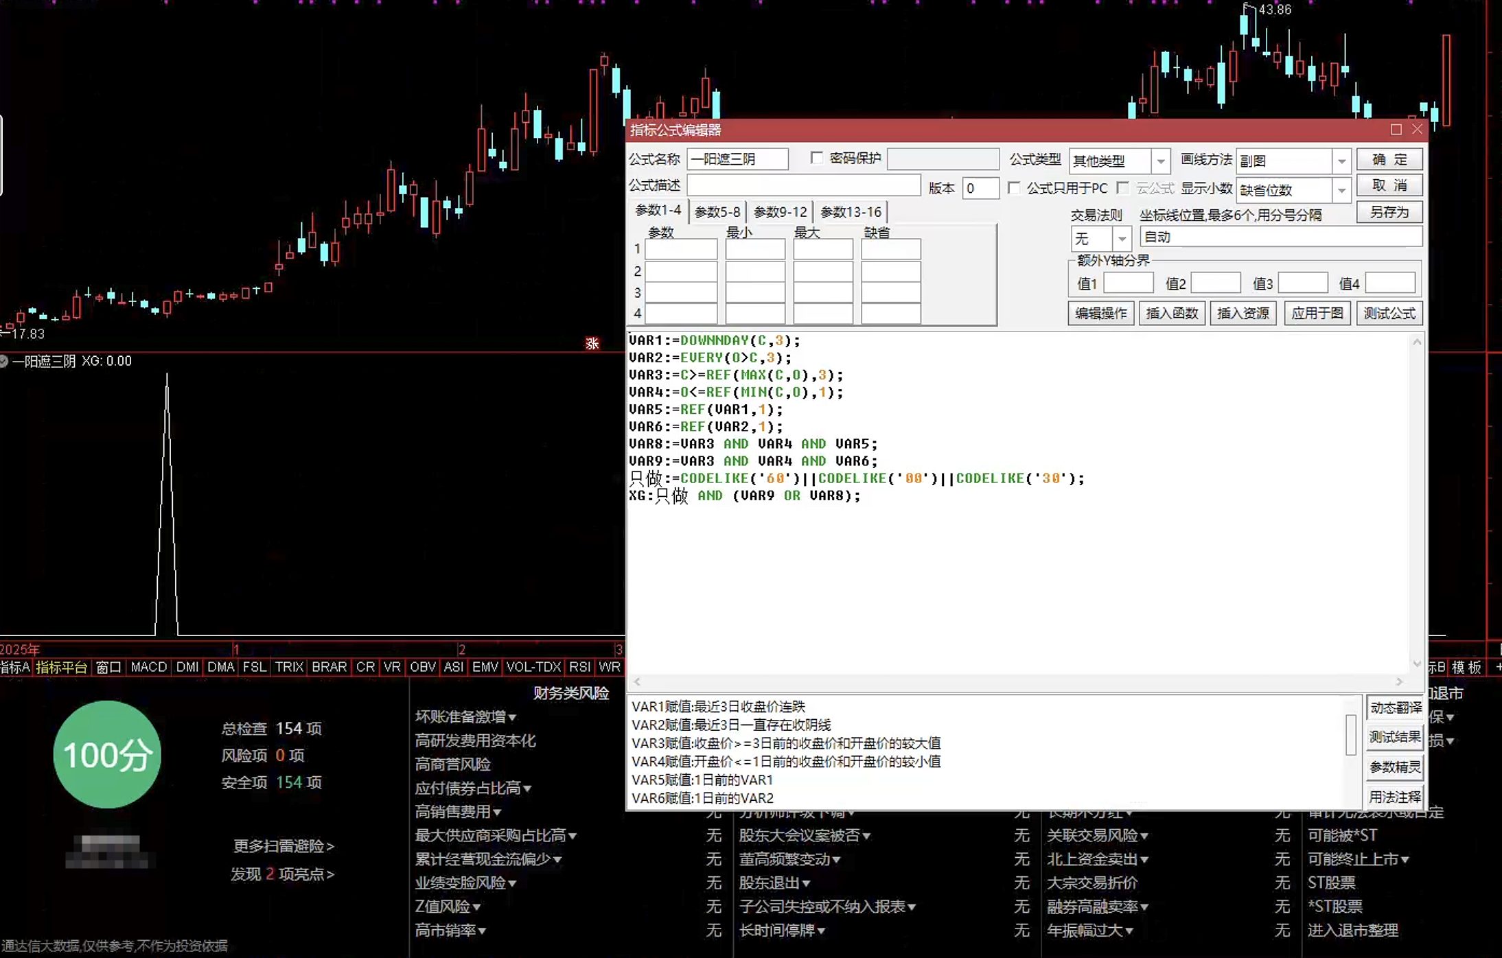Viewport: 1502px width, 958px height.
Task: Click the 值1 input field
Action: 1128,283
